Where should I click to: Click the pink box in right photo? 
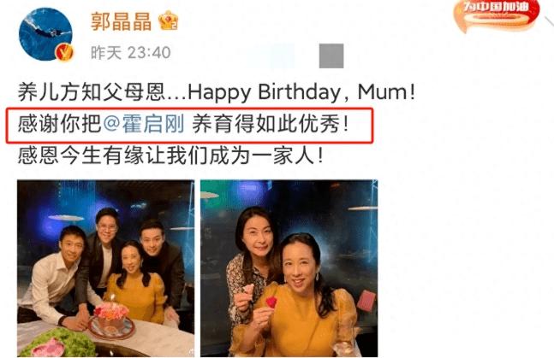tap(366, 302)
